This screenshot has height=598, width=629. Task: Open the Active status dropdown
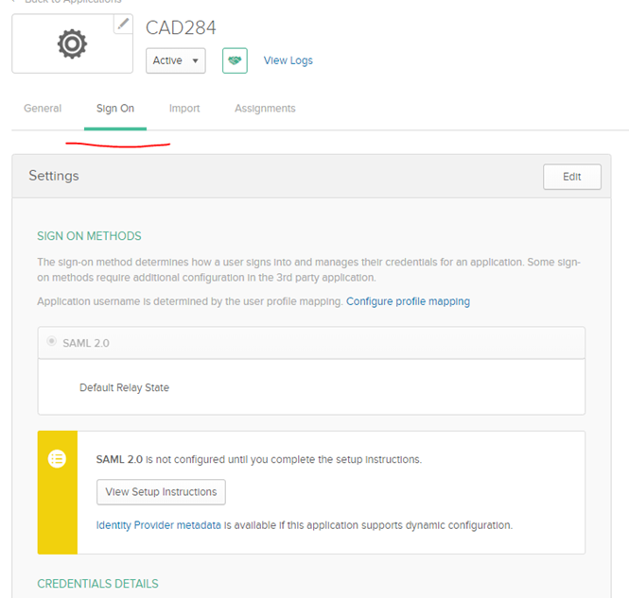click(x=176, y=60)
